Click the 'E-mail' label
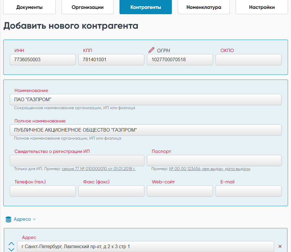291x252 pixels. coord(227,182)
